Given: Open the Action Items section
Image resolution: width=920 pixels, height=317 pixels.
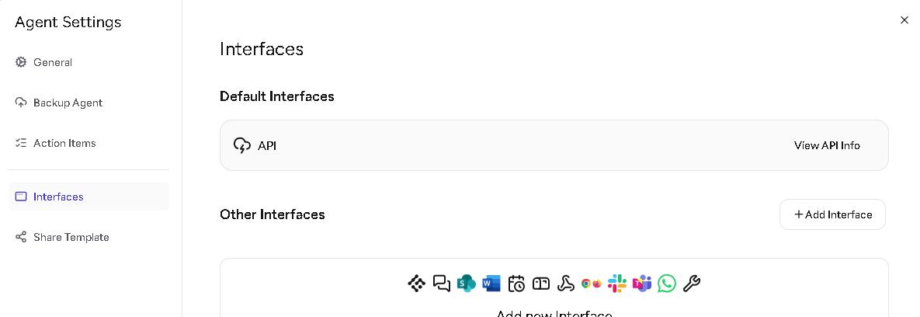Looking at the screenshot, I should point(64,143).
